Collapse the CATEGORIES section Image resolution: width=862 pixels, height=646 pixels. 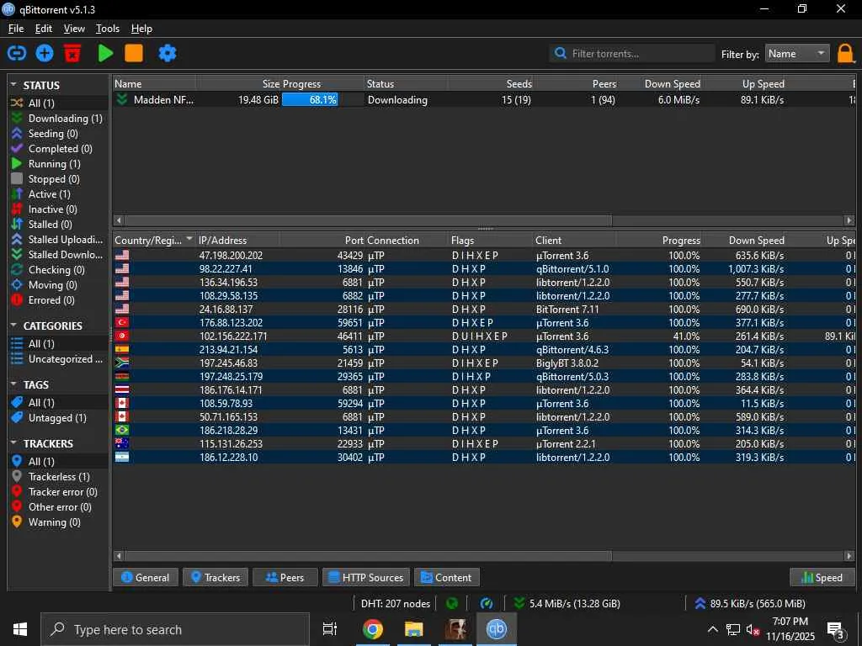13,326
